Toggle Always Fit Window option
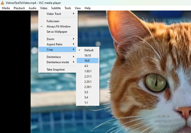 (x=59, y=26)
